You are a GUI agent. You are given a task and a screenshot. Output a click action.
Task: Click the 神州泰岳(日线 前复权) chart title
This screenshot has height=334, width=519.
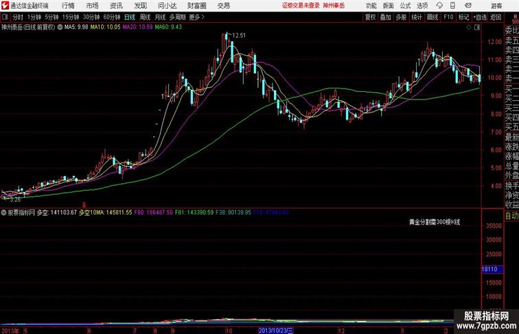tap(28, 27)
